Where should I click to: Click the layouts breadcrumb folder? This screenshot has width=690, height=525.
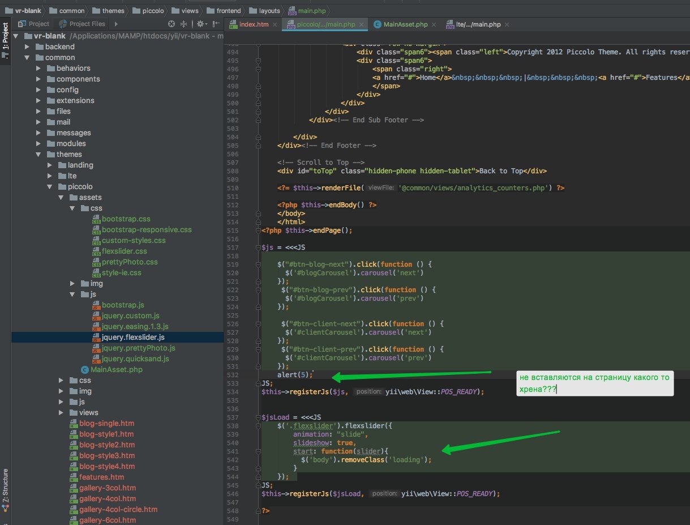click(268, 10)
